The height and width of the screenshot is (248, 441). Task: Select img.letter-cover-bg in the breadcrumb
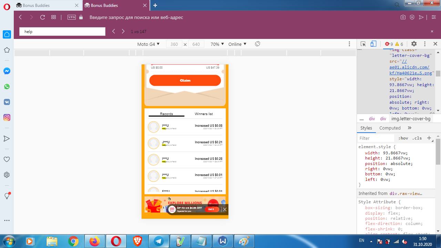click(411, 118)
